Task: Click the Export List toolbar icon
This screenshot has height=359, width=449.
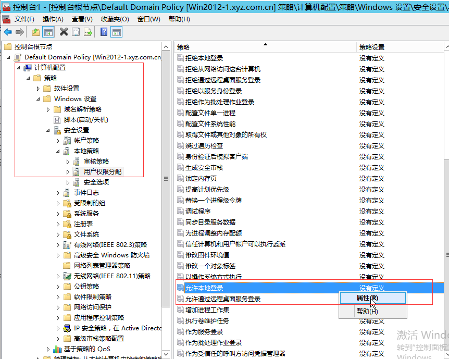Action: point(88,32)
